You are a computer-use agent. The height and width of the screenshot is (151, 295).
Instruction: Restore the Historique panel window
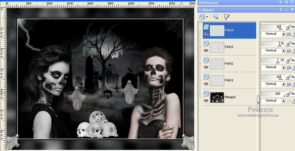(286, 2)
